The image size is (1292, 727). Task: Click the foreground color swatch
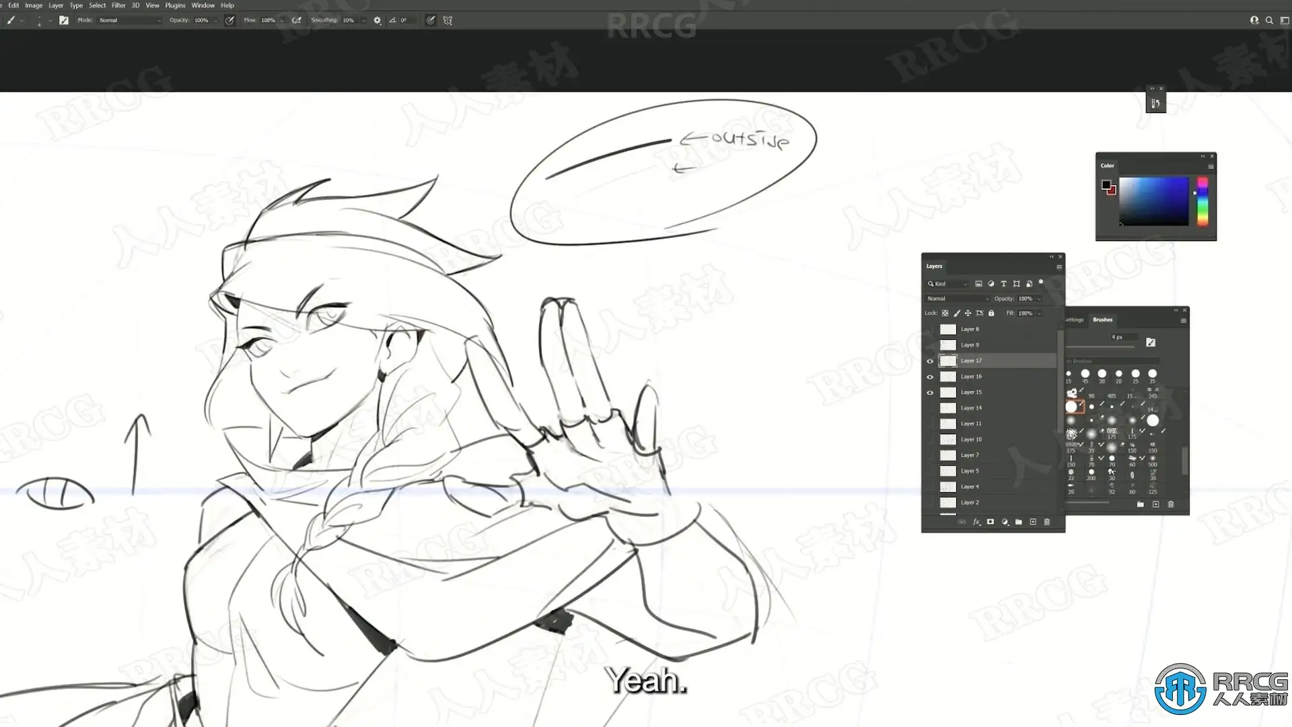pyautogui.click(x=1106, y=184)
